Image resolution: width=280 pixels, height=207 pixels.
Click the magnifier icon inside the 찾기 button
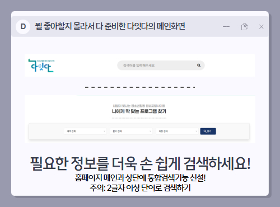205,131
